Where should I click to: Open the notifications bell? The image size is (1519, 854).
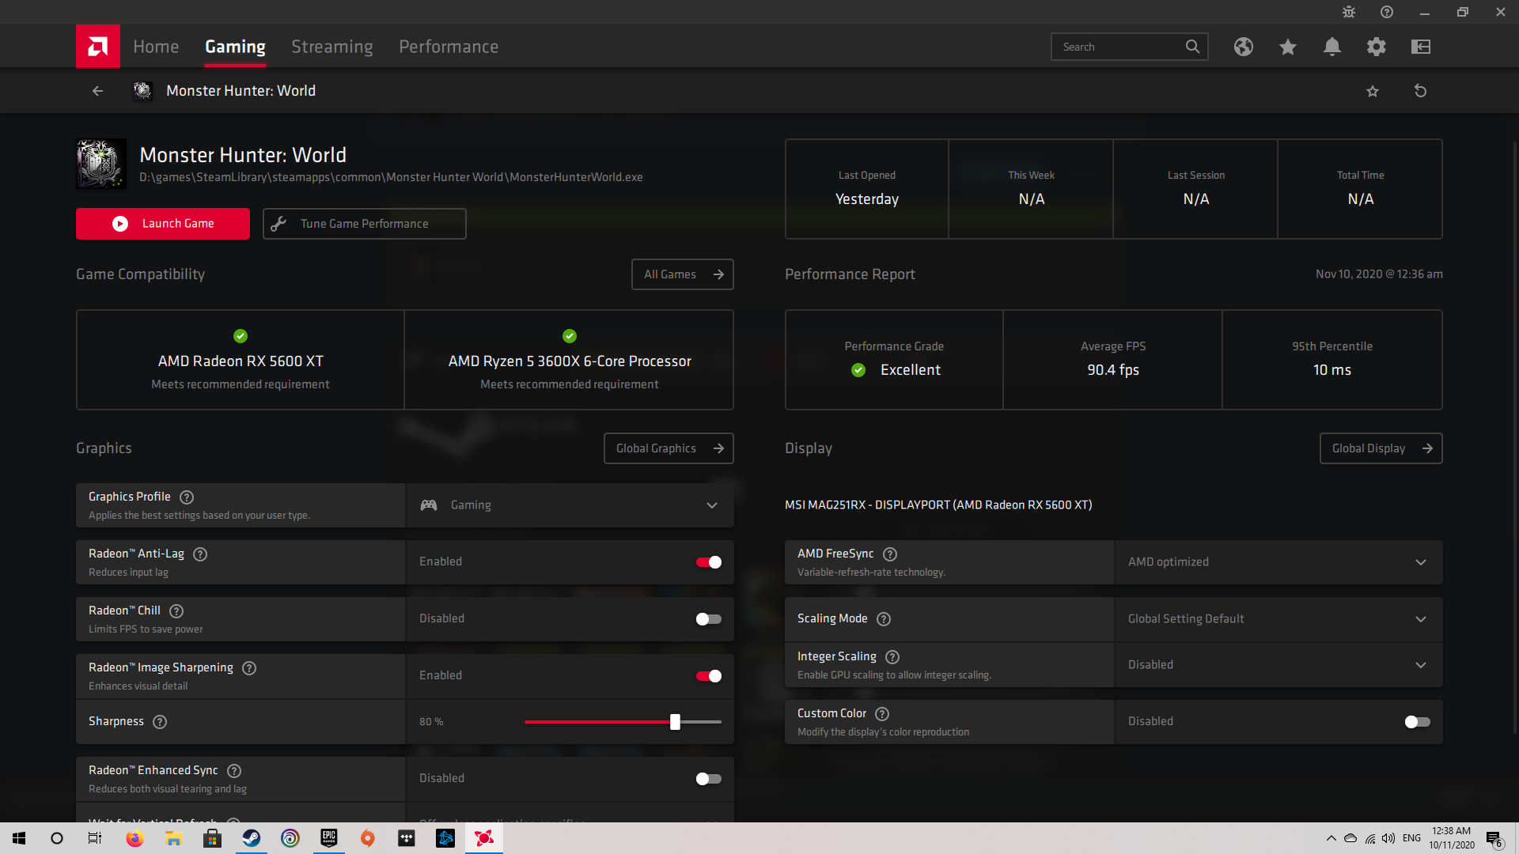click(1332, 47)
